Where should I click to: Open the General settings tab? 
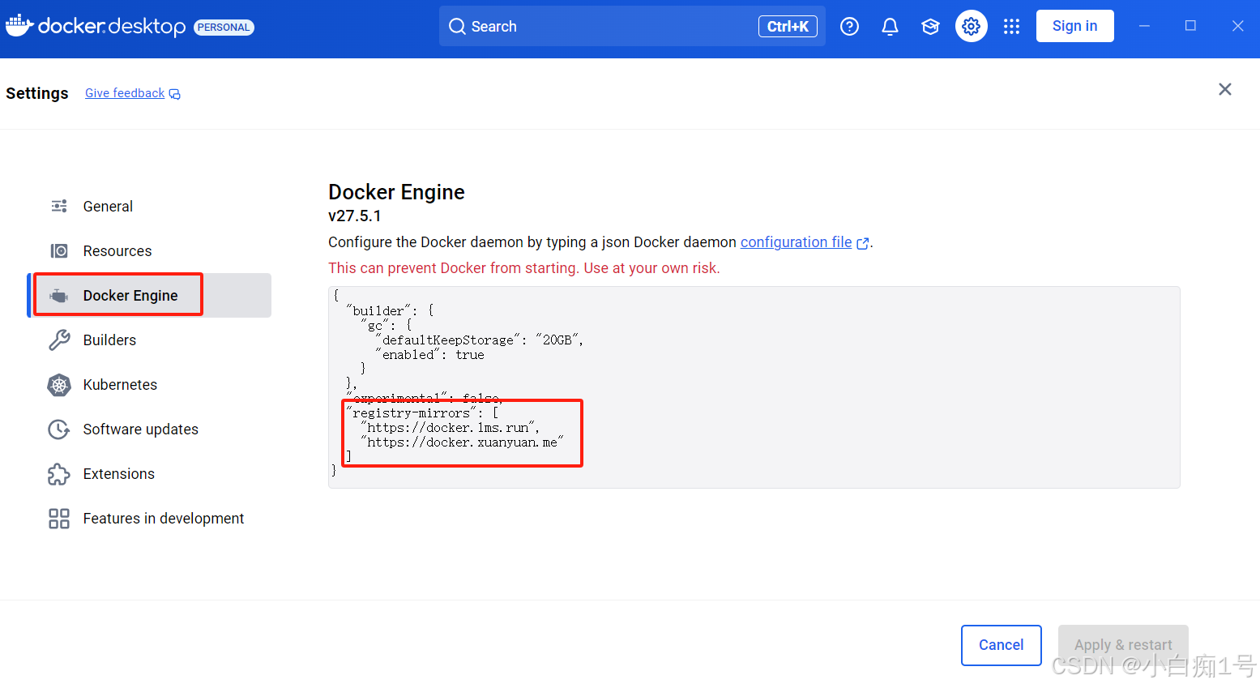(x=149, y=206)
